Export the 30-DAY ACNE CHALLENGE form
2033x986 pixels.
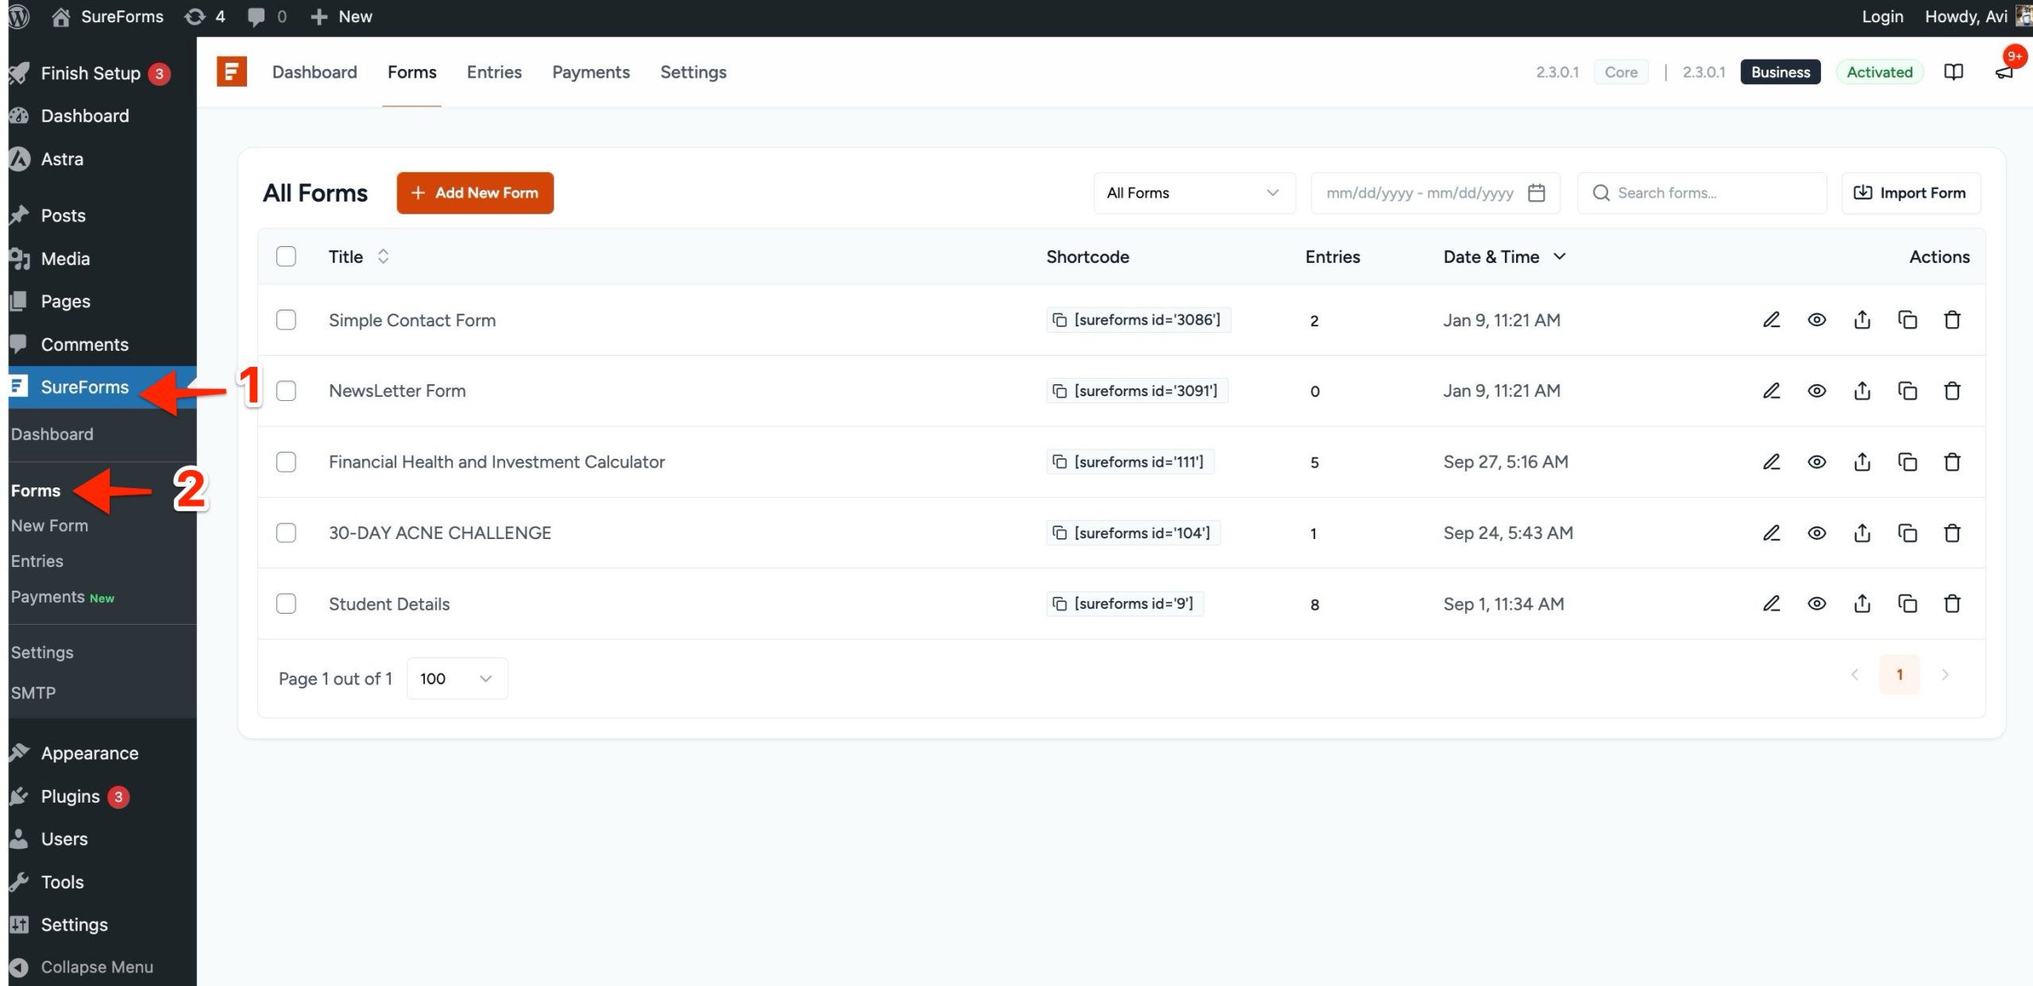(1861, 533)
